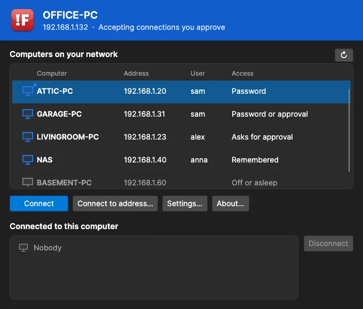This screenshot has height=309, width=363.
Task: Sort by the Access column header
Action: (x=242, y=74)
